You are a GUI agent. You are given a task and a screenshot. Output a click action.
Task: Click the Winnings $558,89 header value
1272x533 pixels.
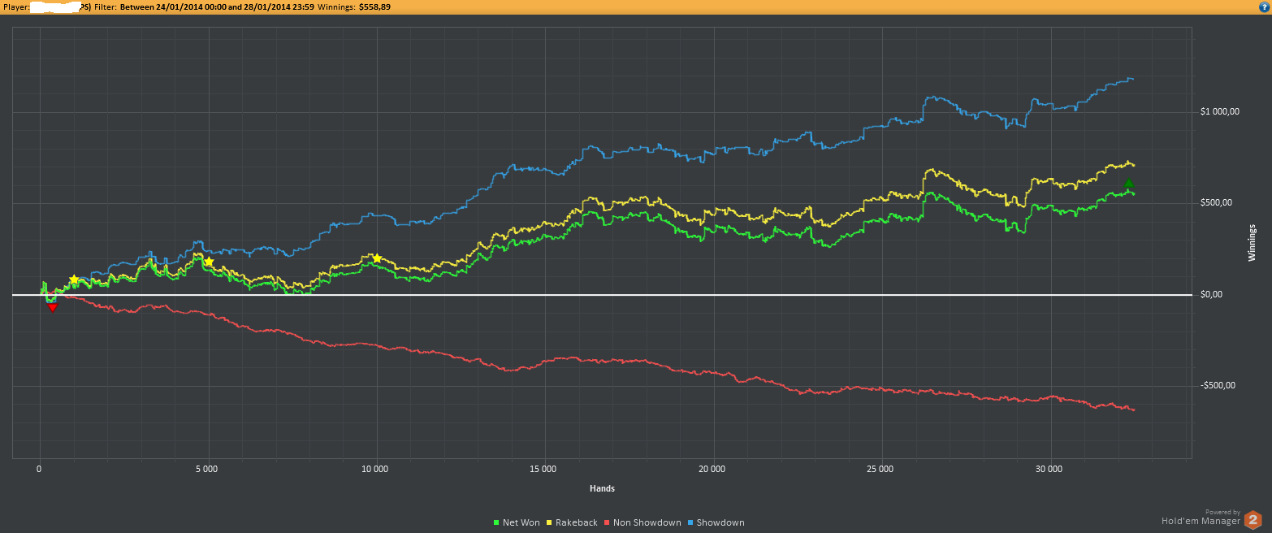point(356,6)
